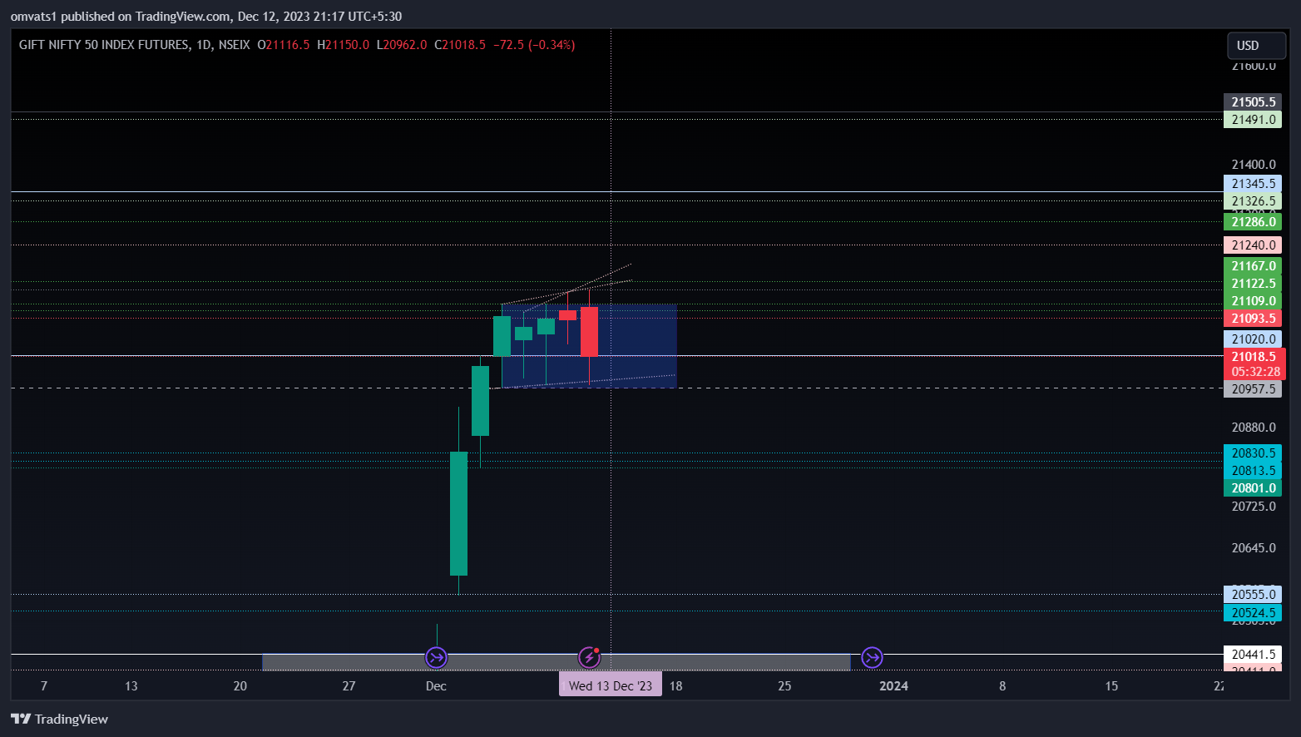
Task: Click the purple arrow marker before 2024
Action: coord(872,658)
